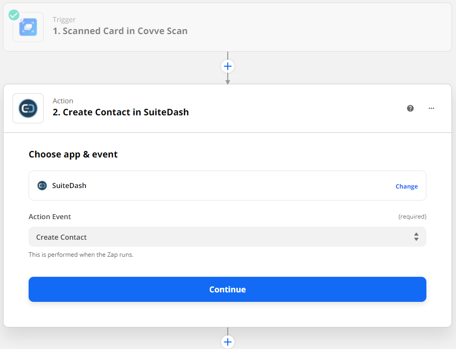Click the green checkmark on trigger step
This screenshot has height=349, width=456.
14,15
